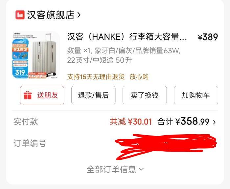The height and width of the screenshot is (189, 230).
Task: View the 象牙白 22英寸 spec text
Action: coord(124,55)
